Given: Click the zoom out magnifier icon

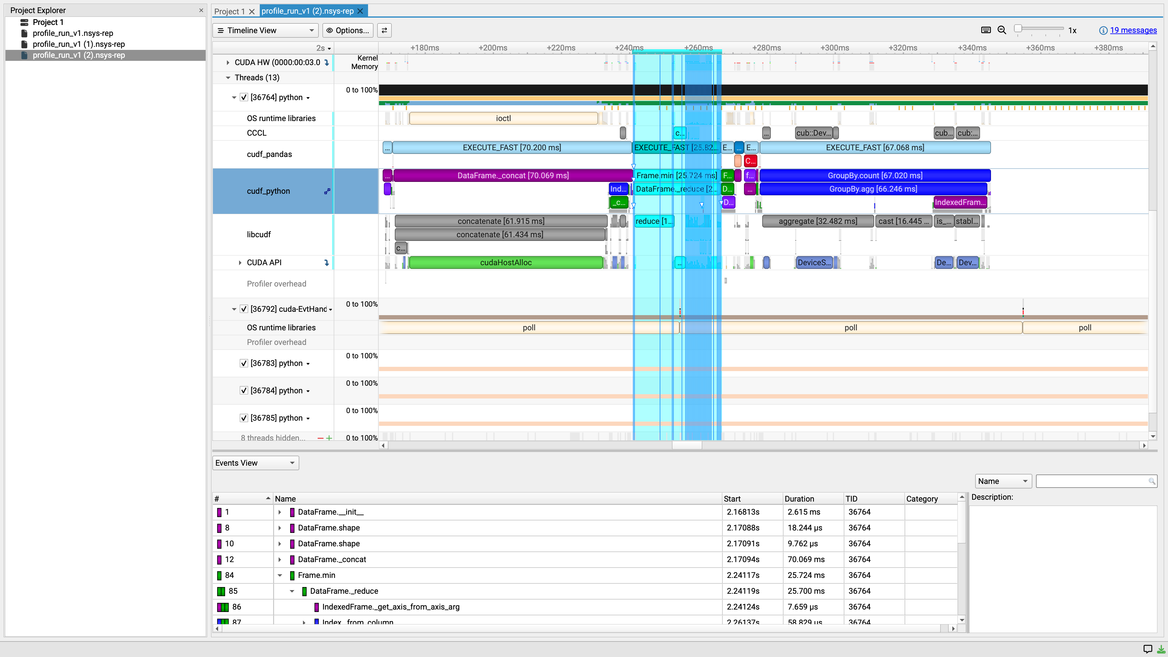Looking at the screenshot, I should pyautogui.click(x=1002, y=30).
